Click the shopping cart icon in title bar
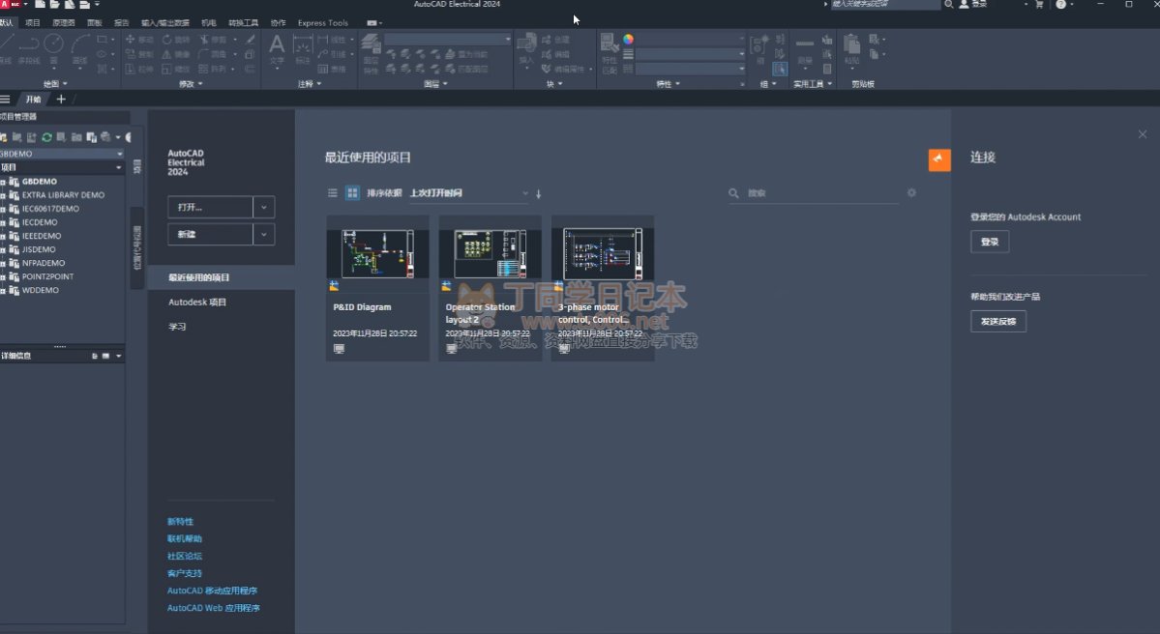The height and width of the screenshot is (634, 1160). pos(1039,5)
